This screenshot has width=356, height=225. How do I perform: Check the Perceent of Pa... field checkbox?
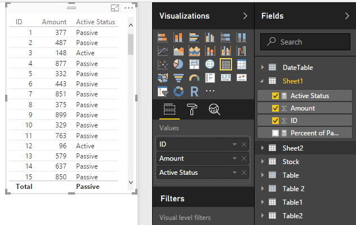click(x=275, y=133)
